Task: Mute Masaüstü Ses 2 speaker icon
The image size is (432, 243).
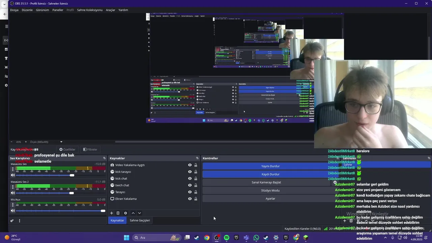Action: (13, 193)
